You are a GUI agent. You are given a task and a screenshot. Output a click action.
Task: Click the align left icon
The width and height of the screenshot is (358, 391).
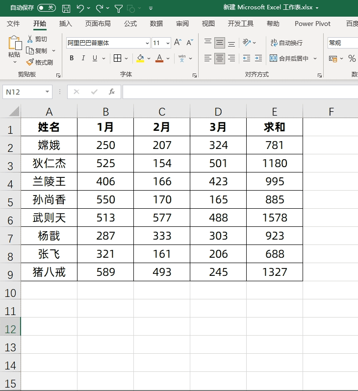pyautogui.click(x=208, y=58)
